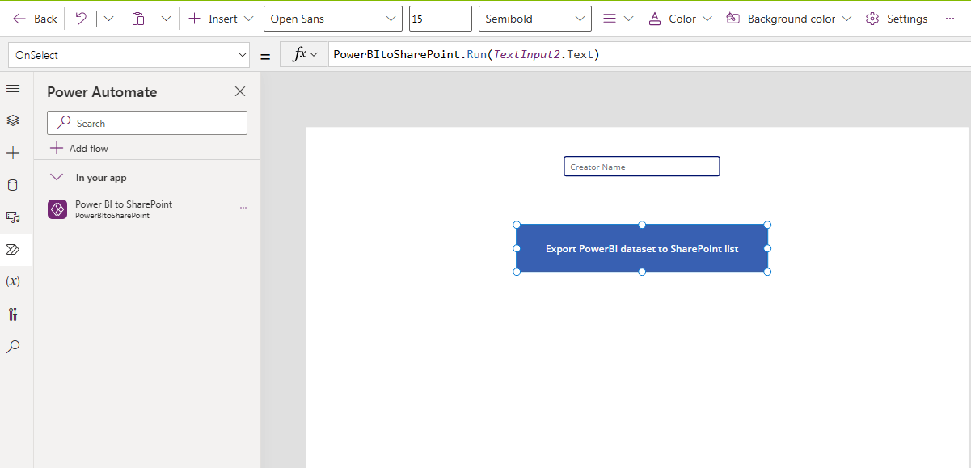Open the Background color picker
Image resolution: width=971 pixels, height=468 pixels.
(x=789, y=19)
